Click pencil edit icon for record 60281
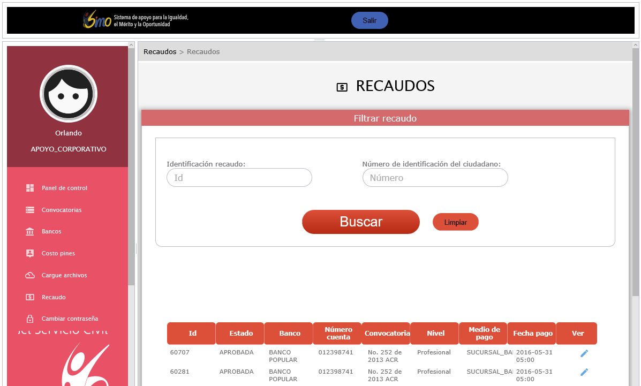 (584, 372)
